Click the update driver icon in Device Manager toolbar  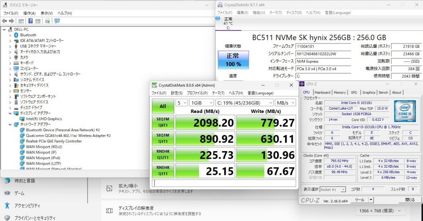tap(47, 21)
